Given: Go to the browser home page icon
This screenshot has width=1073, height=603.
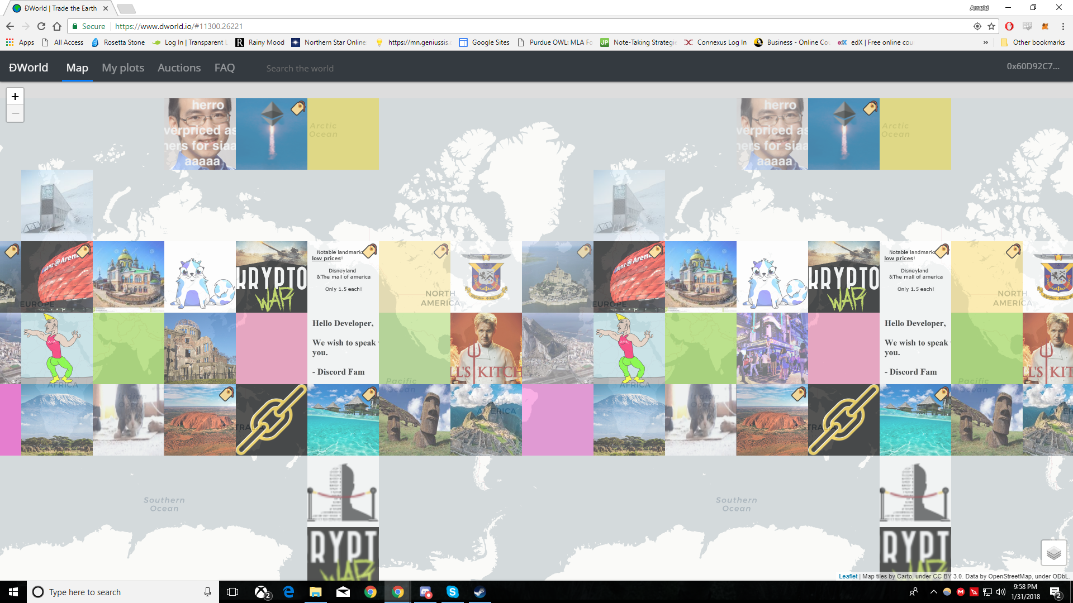Looking at the screenshot, I should point(57,26).
